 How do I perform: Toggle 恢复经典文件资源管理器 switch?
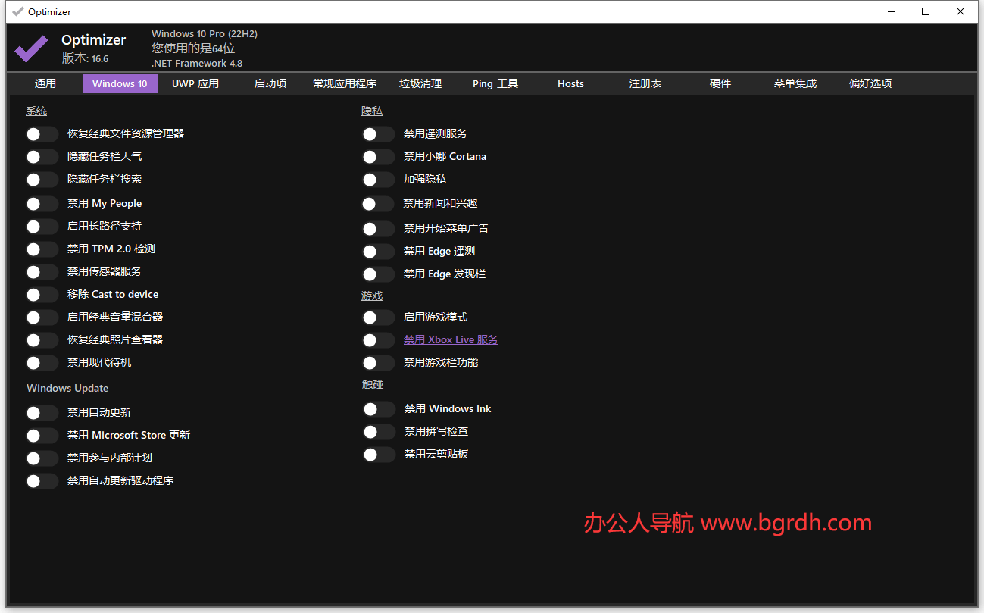[42, 134]
